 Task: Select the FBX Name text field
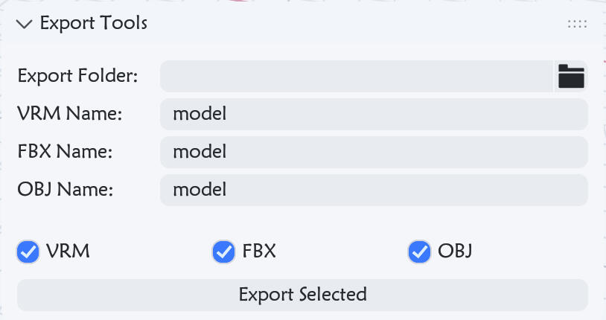coord(374,152)
